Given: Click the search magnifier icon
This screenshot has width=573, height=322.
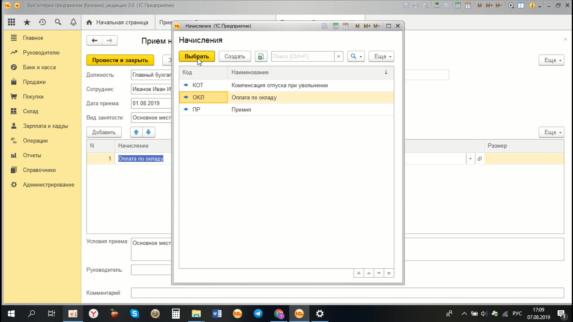Looking at the screenshot, I should tap(353, 56).
